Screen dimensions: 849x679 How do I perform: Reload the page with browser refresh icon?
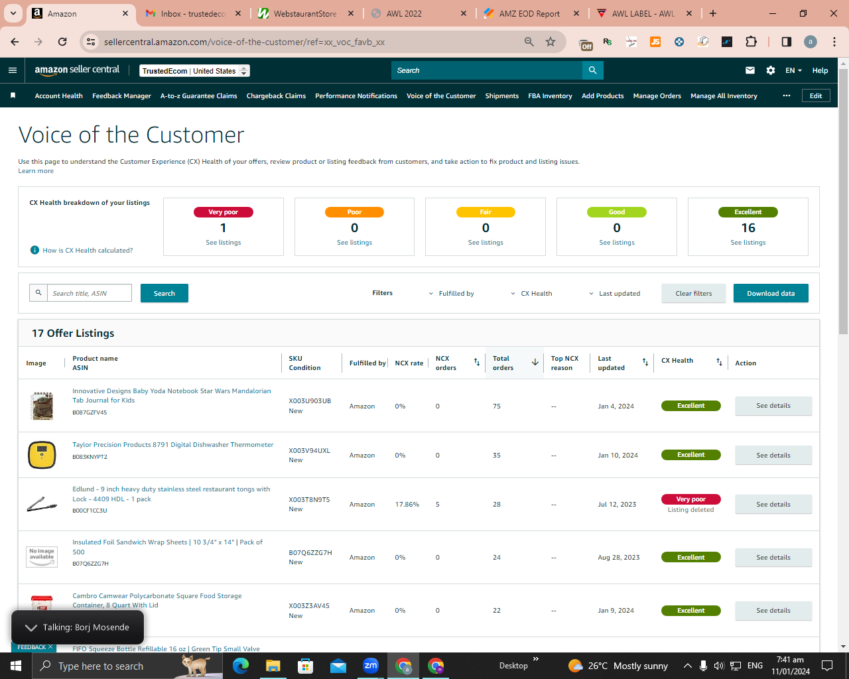click(x=62, y=42)
